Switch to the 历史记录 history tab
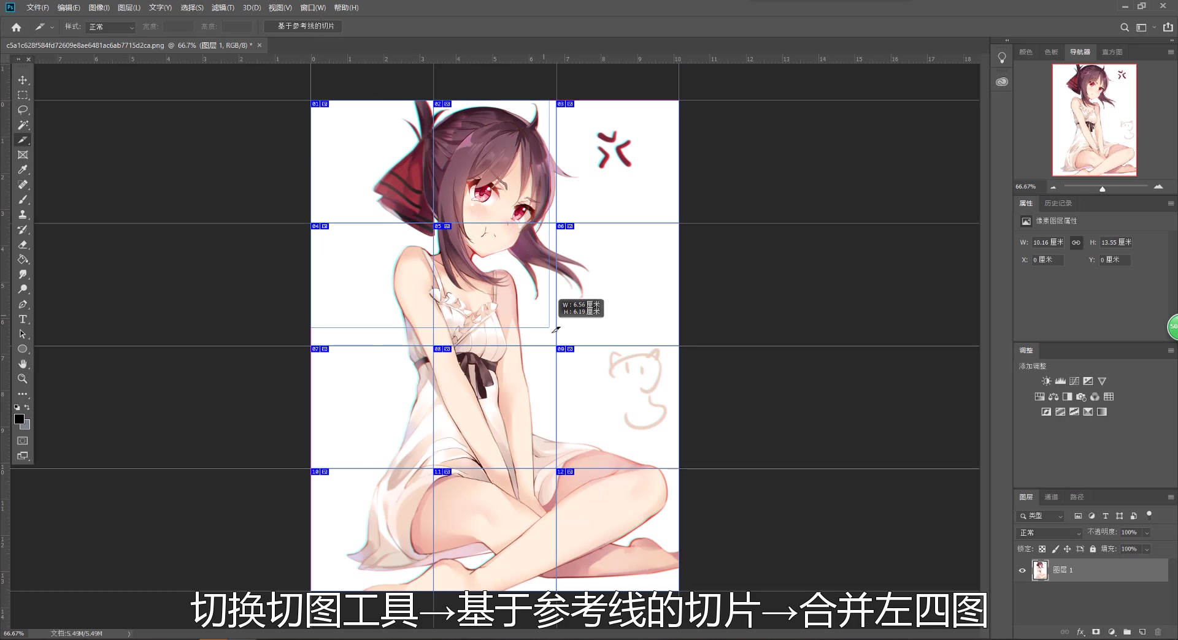The width and height of the screenshot is (1178, 640). 1058,204
